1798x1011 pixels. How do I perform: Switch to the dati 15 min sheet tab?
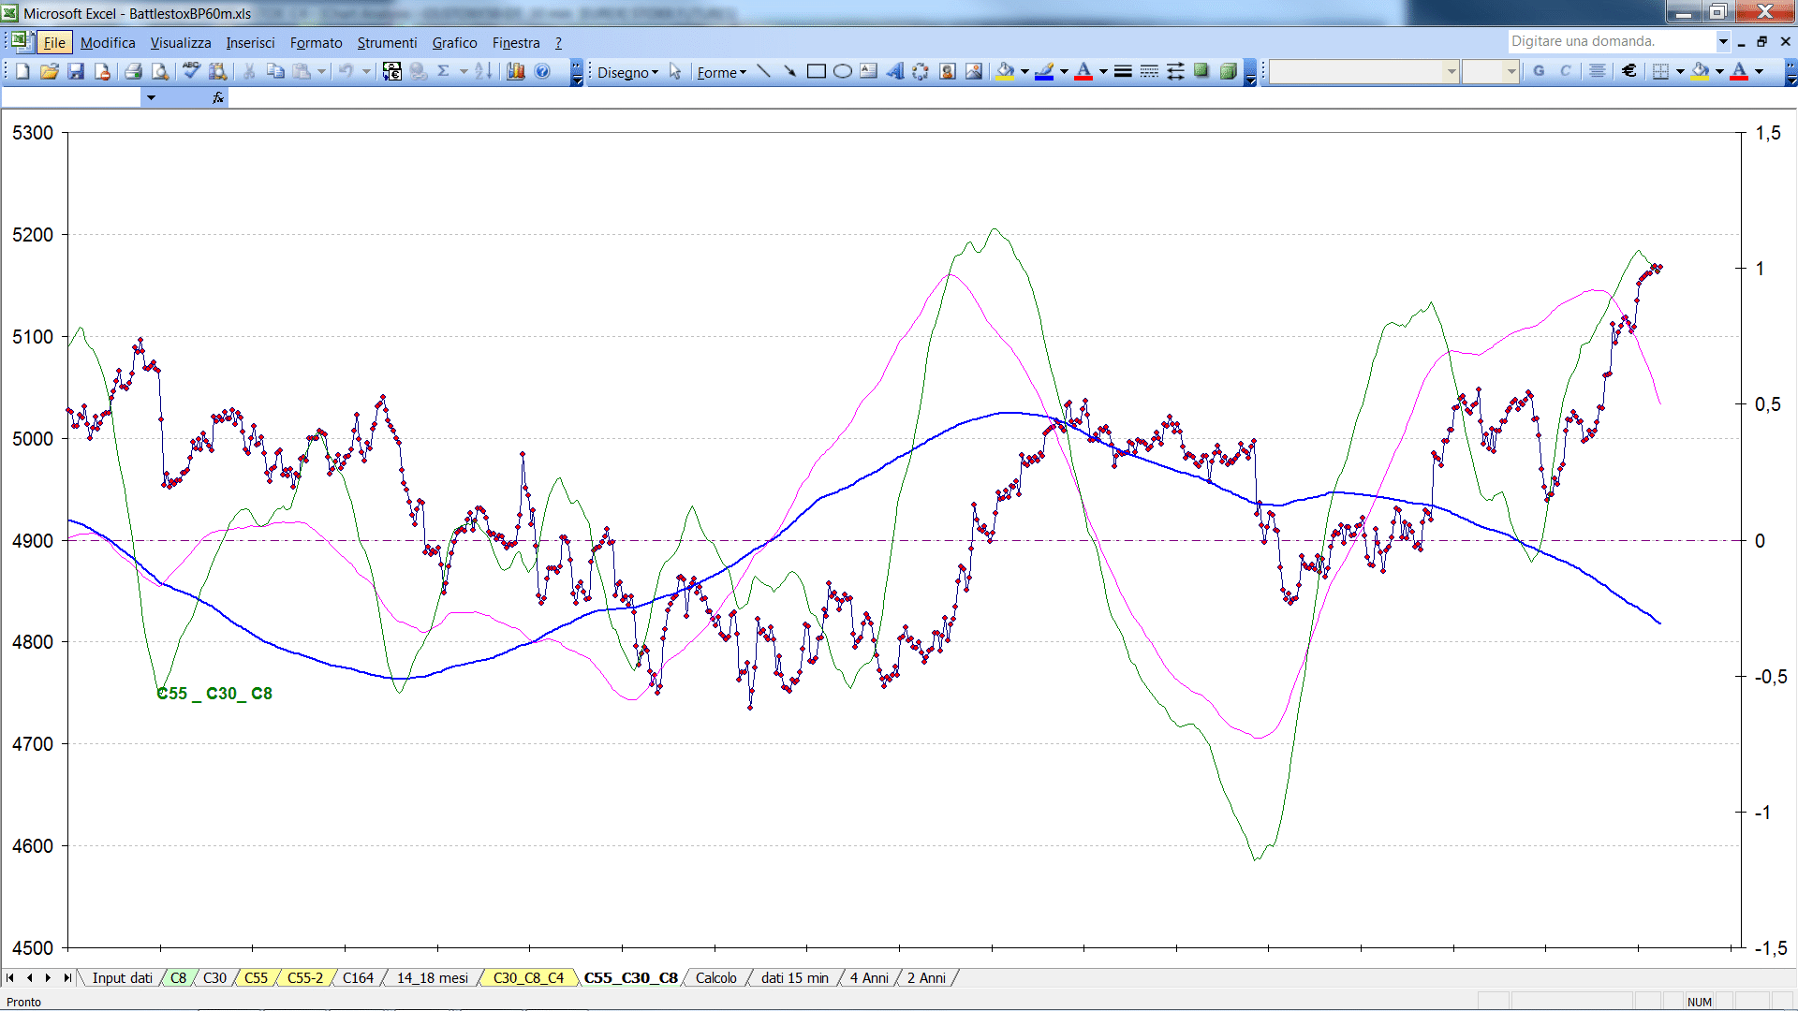794,978
